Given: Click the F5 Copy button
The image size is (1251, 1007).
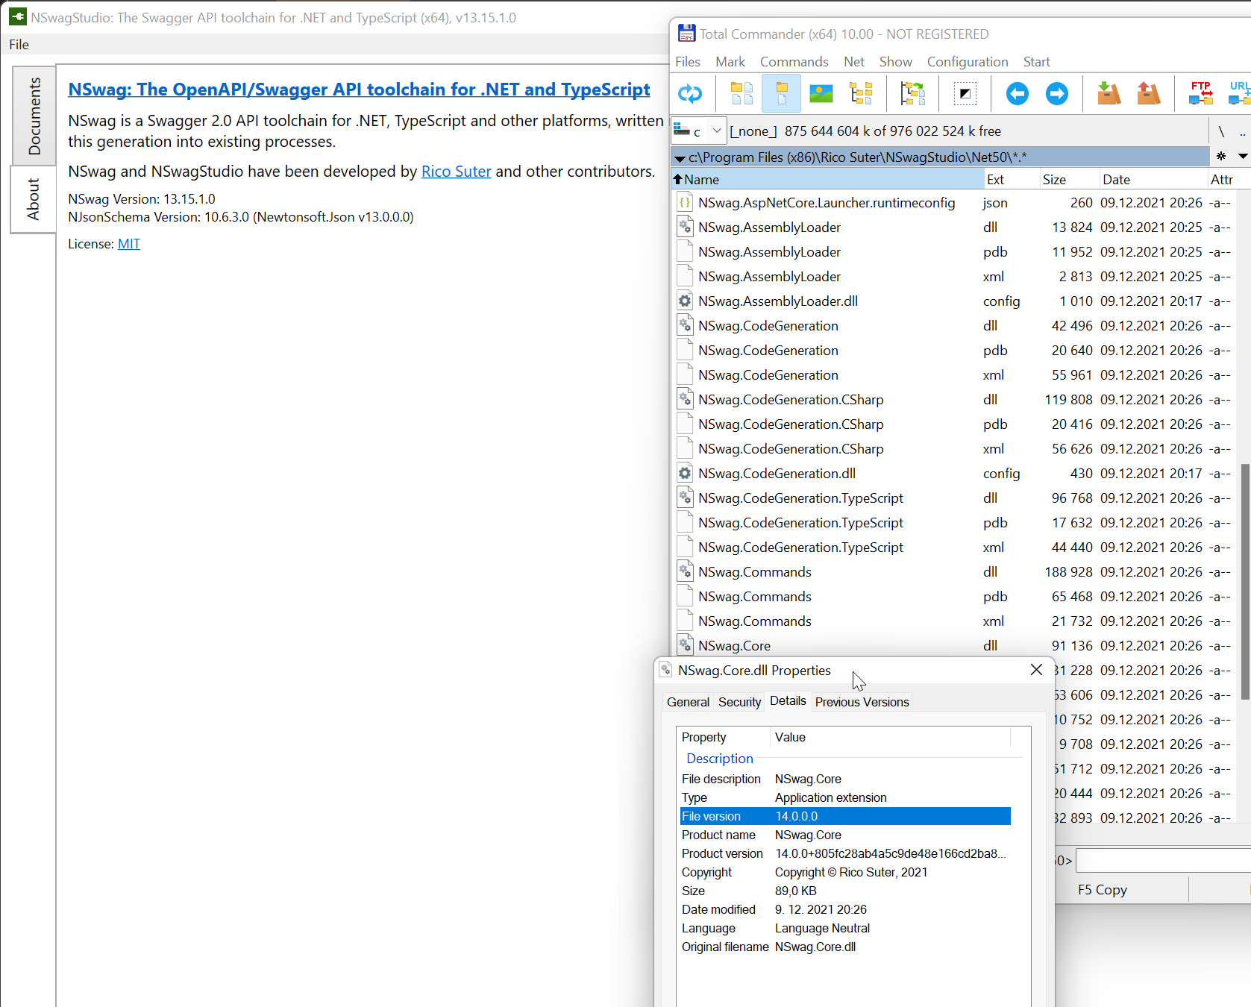Looking at the screenshot, I should 1102,888.
